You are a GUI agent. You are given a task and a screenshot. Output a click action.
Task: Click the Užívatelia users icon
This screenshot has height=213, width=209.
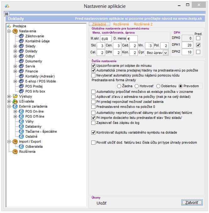click(x=15, y=102)
